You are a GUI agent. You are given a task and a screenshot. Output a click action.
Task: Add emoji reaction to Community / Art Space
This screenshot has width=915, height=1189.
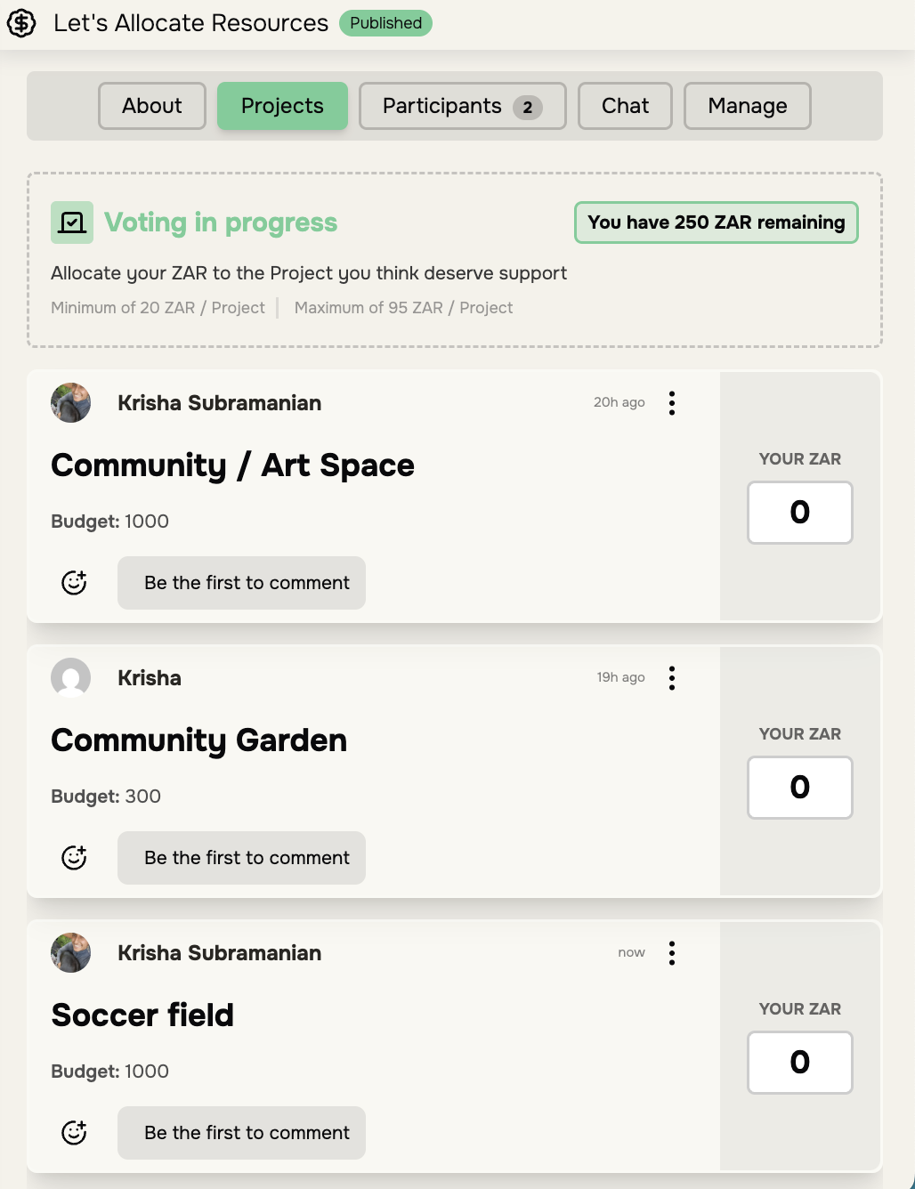point(74,583)
